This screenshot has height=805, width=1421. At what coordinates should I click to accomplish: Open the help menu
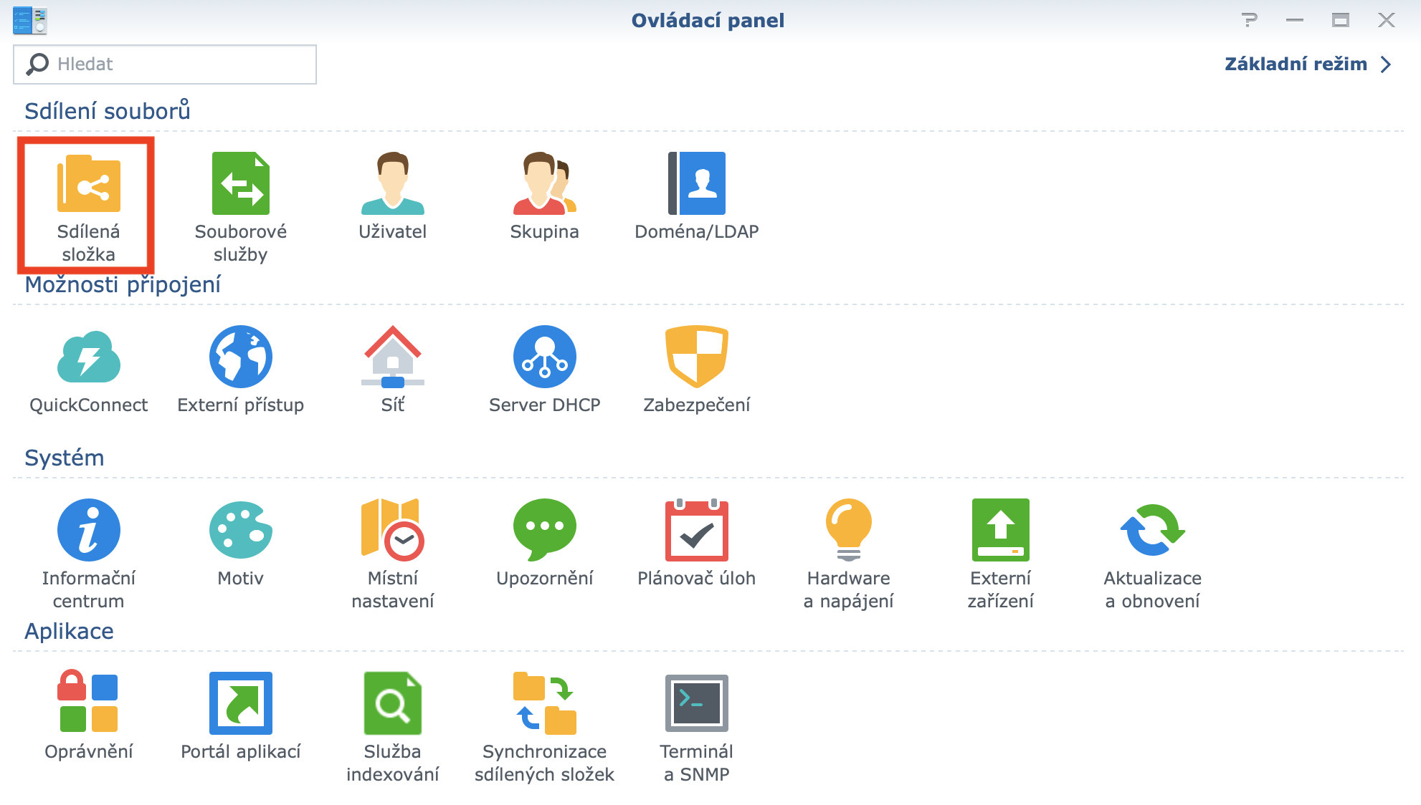tap(1250, 21)
